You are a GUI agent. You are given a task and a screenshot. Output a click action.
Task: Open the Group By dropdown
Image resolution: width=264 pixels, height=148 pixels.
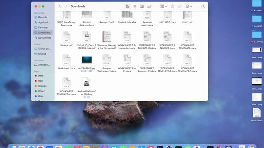coord(163,7)
